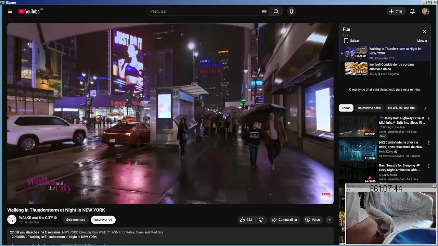438x246 pixels.
Task: Click the Camera.exe title bar icon
Action: 348,186
